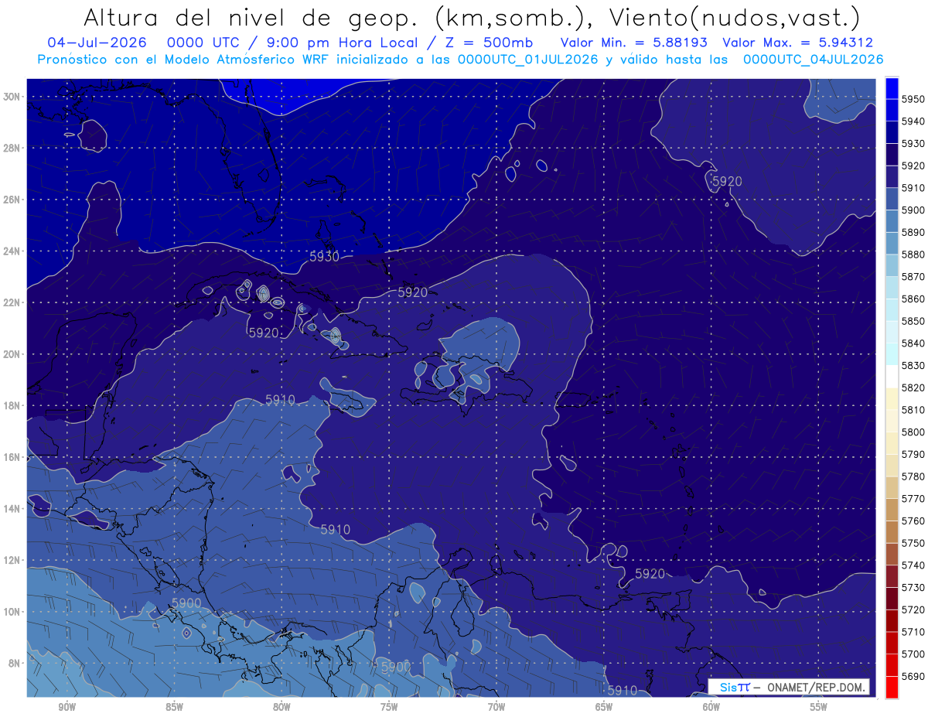Click the '5890' colorbar value
Viewport: 928px width, 717px height.
pos(913,232)
